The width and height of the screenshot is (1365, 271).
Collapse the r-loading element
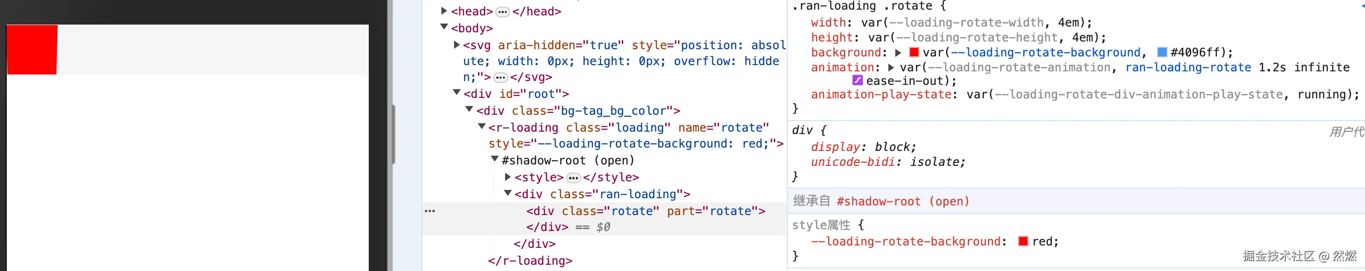(482, 126)
